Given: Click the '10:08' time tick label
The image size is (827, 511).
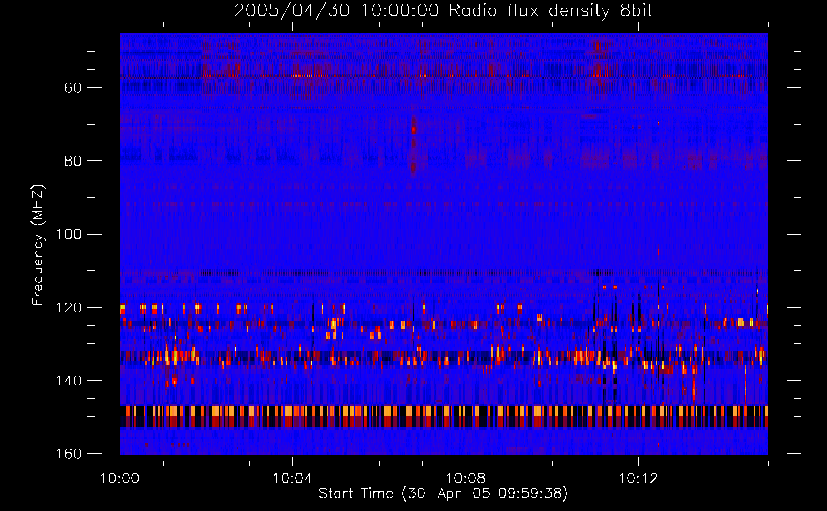Looking at the screenshot, I should (465, 479).
